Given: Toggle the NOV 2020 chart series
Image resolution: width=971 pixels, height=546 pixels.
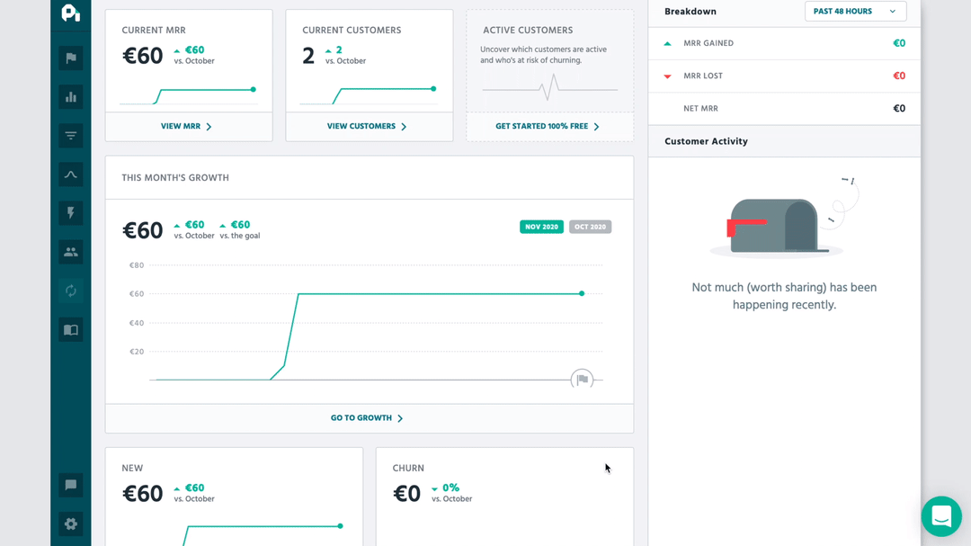Looking at the screenshot, I should click(541, 227).
